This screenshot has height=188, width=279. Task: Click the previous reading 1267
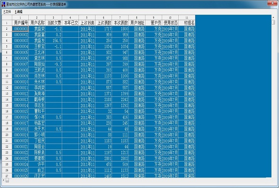click(104, 105)
